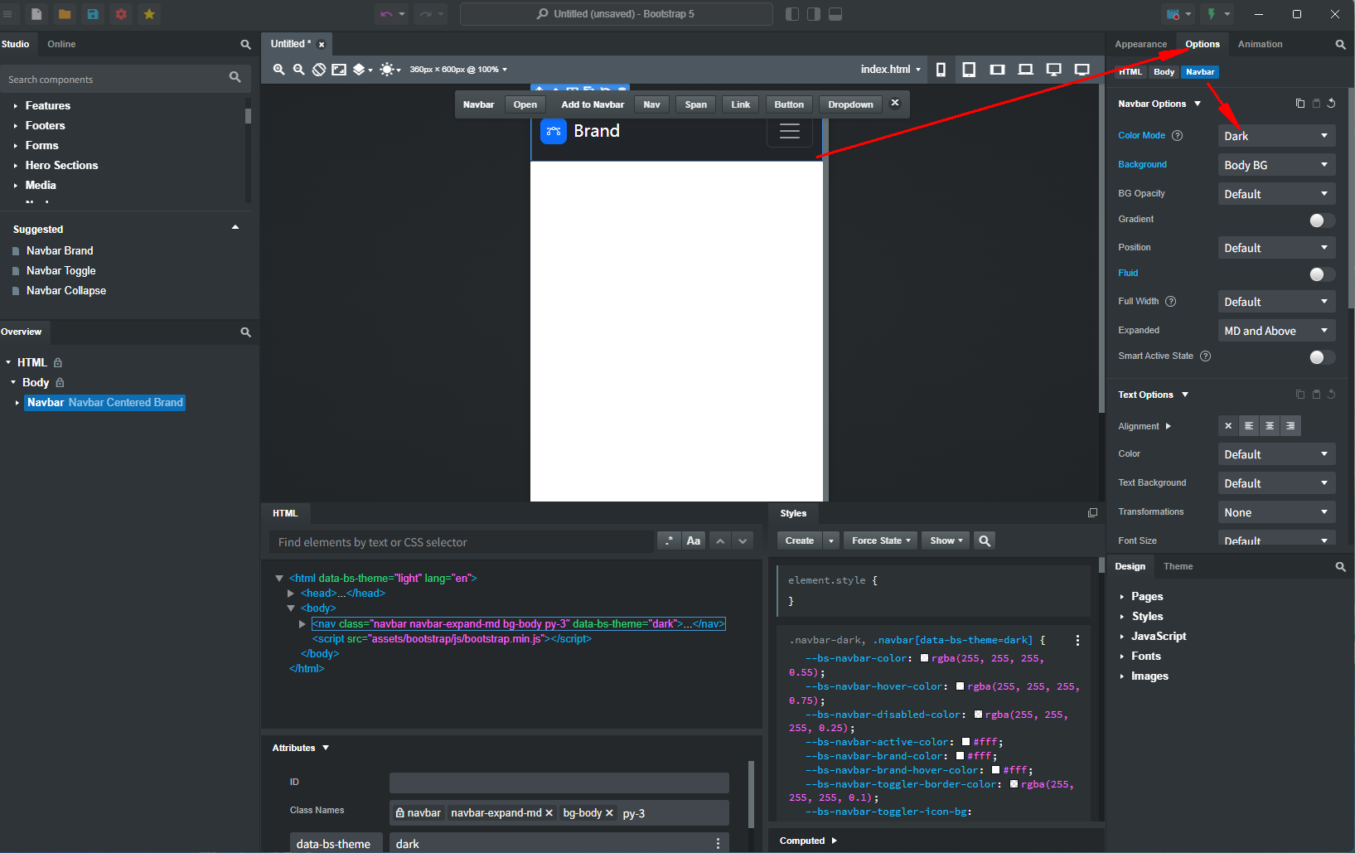Click the navbar-hover-color swatch
Image resolution: width=1355 pixels, height=853 pixels.
960,686
